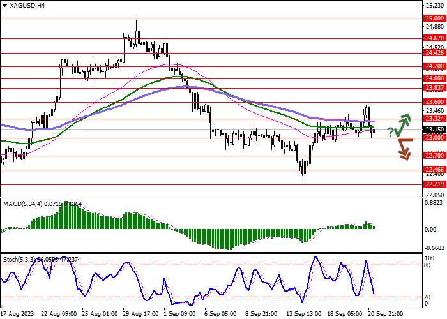The image size is (447, 319).
Task: Select the 22.700 price level label
Action: pyautogui.click(x=435, y=156)
